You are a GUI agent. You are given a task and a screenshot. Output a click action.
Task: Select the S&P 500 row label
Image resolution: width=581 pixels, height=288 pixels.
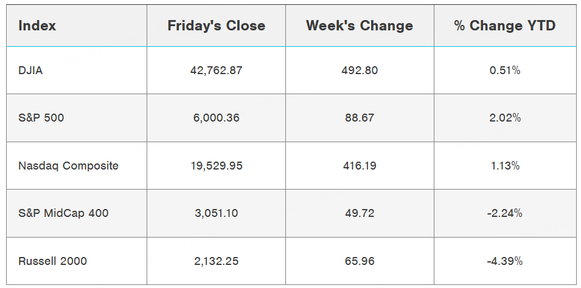tap(41, 118)
